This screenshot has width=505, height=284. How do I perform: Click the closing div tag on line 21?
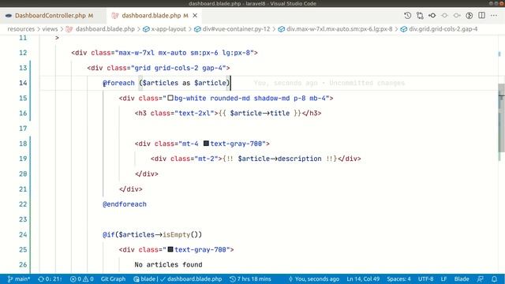(x=131, y=189)
